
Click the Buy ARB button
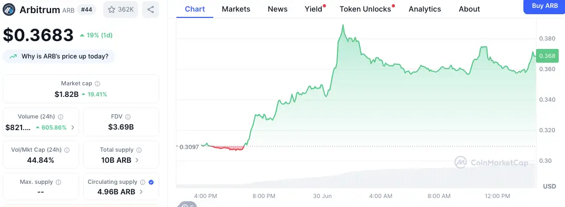click(544, 6)
